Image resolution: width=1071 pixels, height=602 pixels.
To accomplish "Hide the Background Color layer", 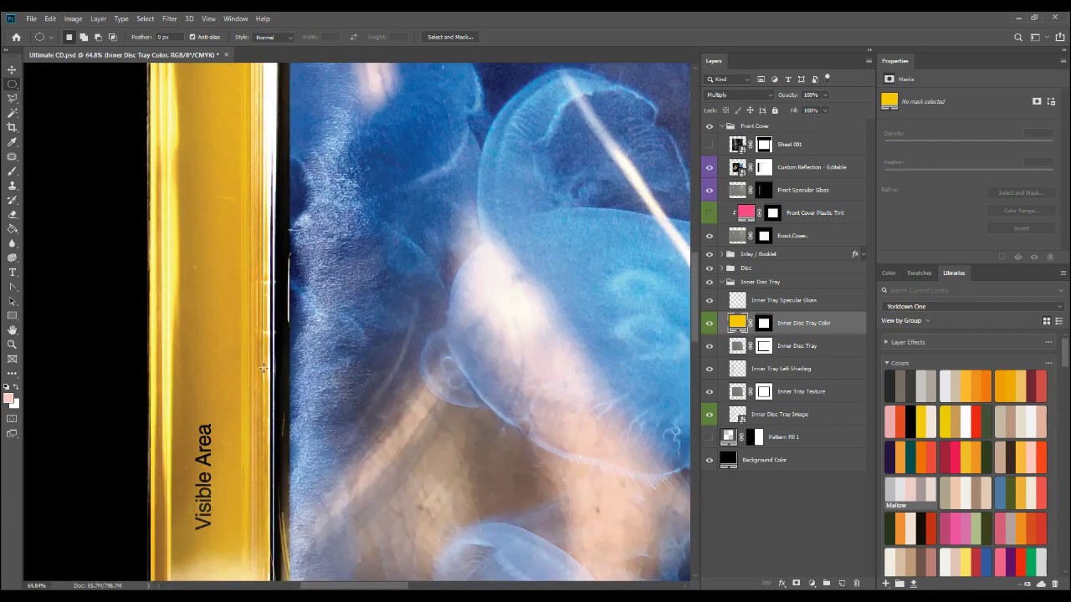I will click(x=710, y=460).
